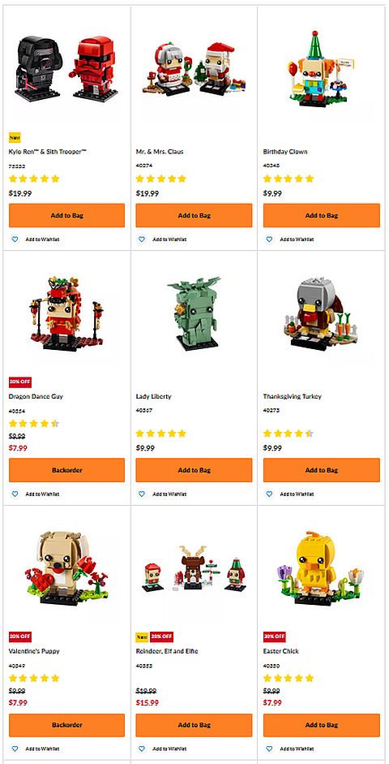Click the wishlist heart icon for Kylo Ren set

[x=15, y=240]
